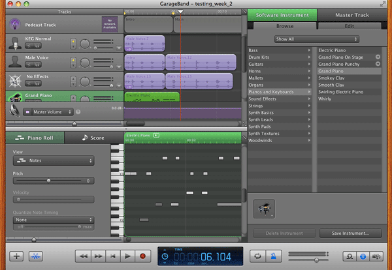The width and height of the screenshot is (392, 270).
Task: Solo the No Effects track headphones
Action: (37, 83)
